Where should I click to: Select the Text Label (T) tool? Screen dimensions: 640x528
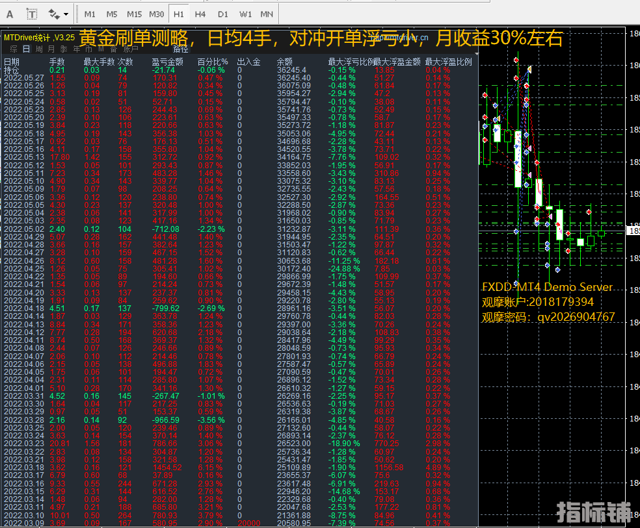coord(32,13)
